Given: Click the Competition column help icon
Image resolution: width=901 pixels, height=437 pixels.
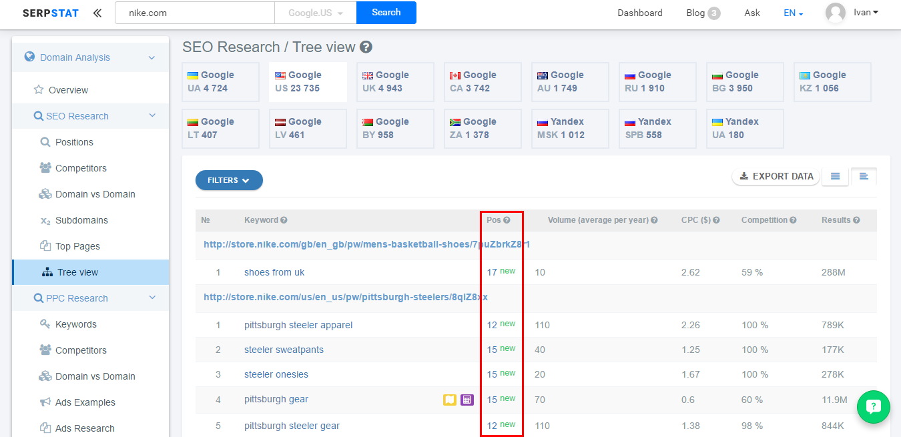Looking at the screenshot, I should point(793,220).
